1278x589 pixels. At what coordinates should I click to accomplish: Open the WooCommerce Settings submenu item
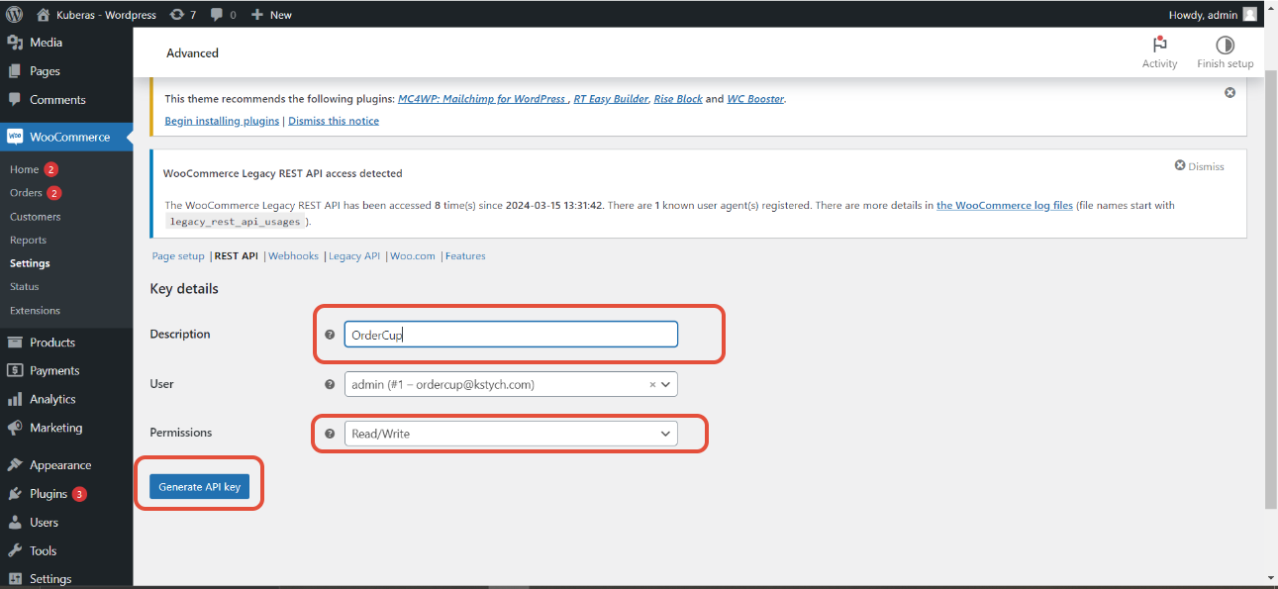coord(30,263)
